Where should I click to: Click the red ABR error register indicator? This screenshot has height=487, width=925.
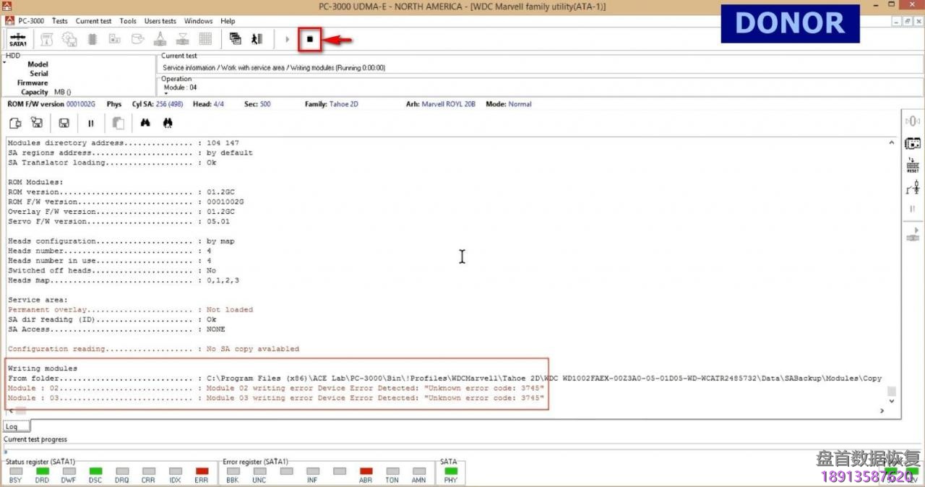coord(366,471)
